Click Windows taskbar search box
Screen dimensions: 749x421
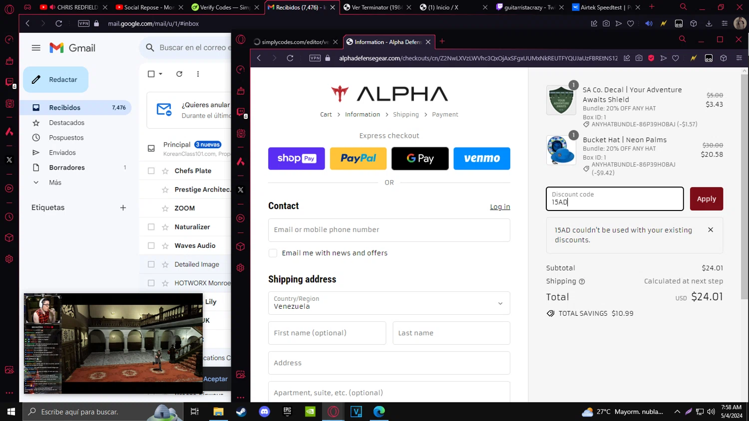pos(102,412)
